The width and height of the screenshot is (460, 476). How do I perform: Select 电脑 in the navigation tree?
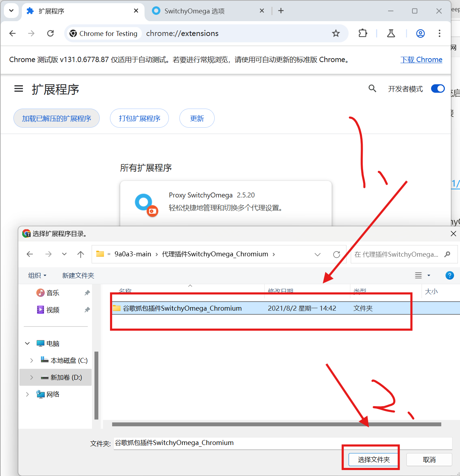53,343
